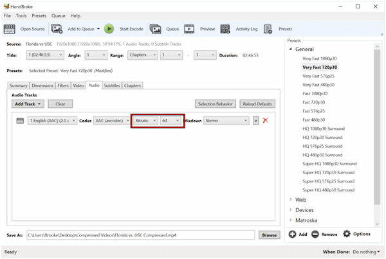This screenshot has width=386, height=259.
Task: Click the Add to Queue picture icon
Action: click(57, 29)
